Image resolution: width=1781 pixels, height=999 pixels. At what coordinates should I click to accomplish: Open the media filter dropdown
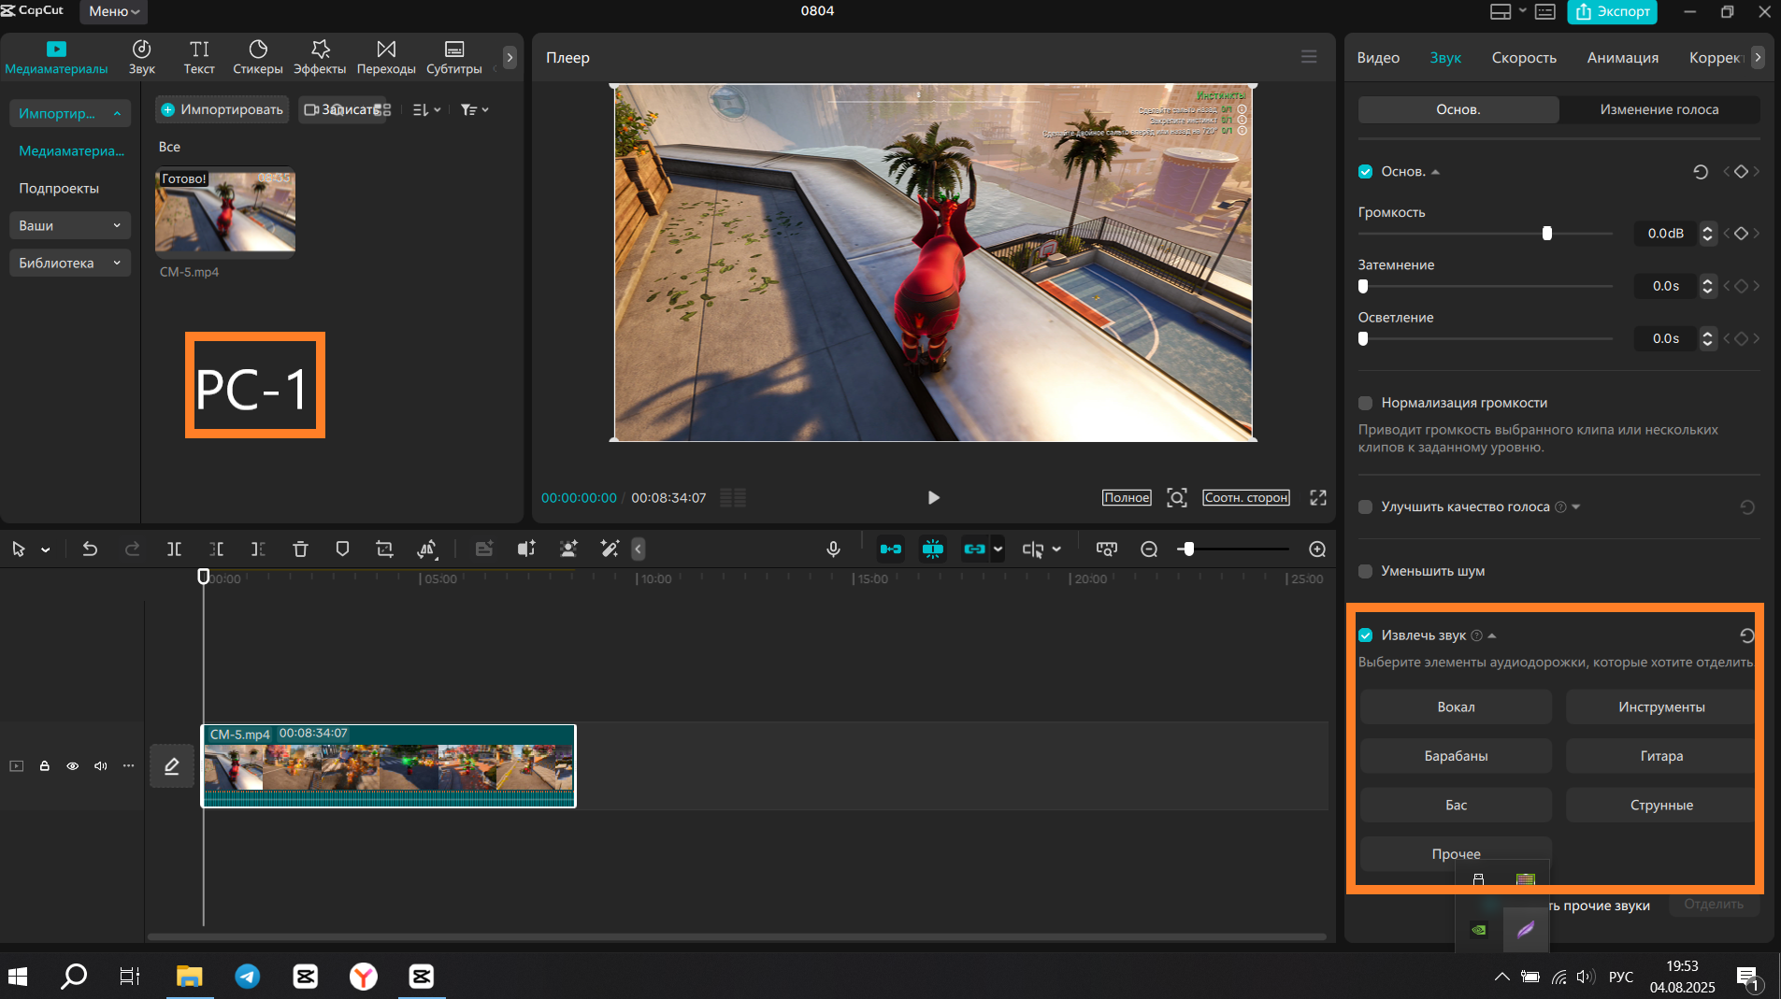(x=475, y=109)
